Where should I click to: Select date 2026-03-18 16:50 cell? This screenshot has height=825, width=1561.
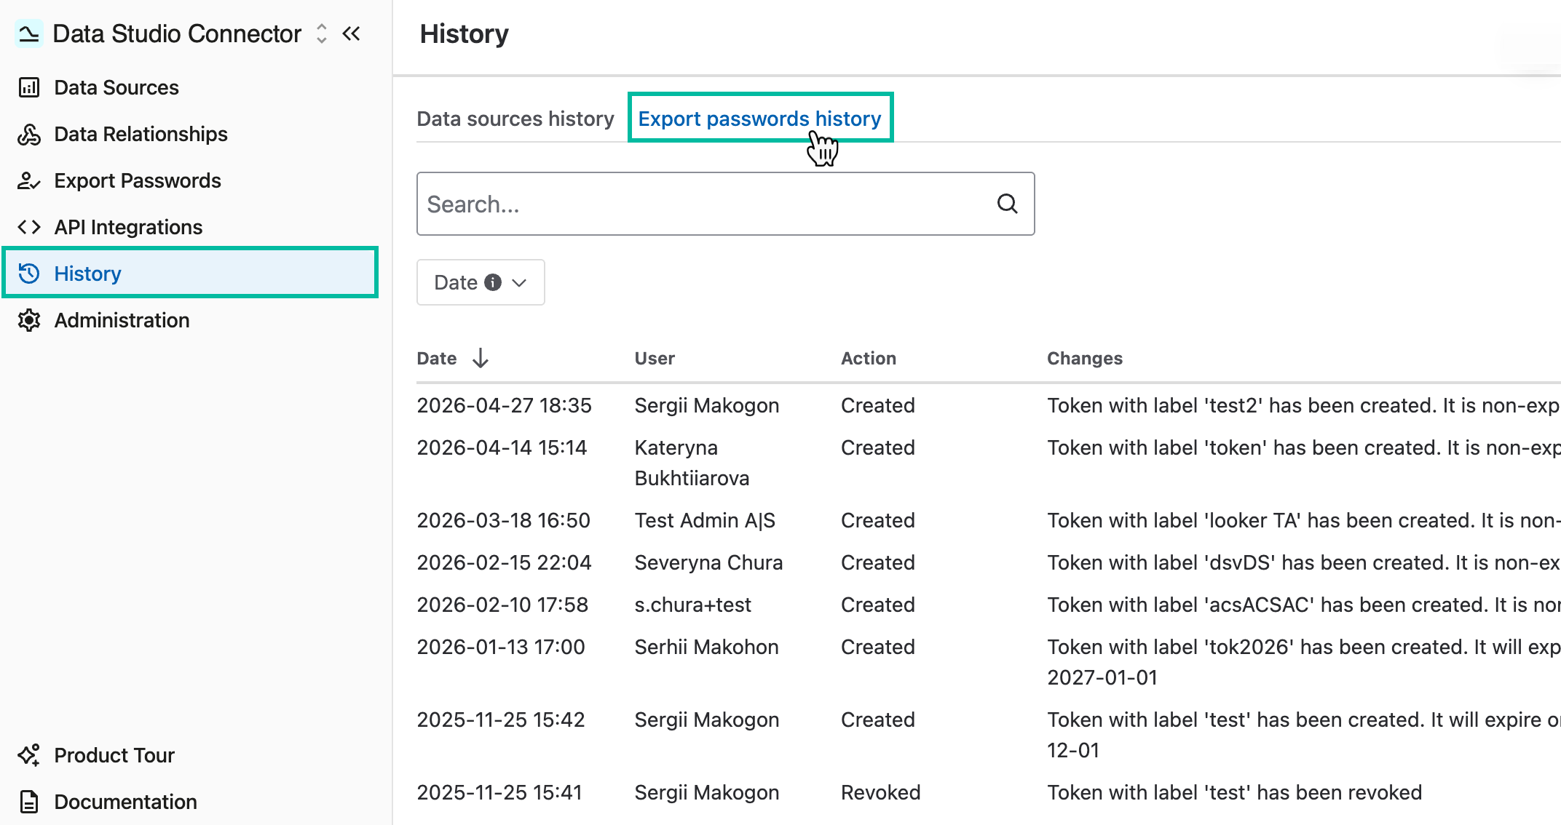coord(503,520)
